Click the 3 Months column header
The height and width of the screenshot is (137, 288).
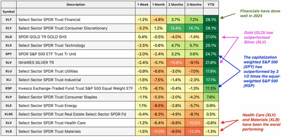[194, 5]
